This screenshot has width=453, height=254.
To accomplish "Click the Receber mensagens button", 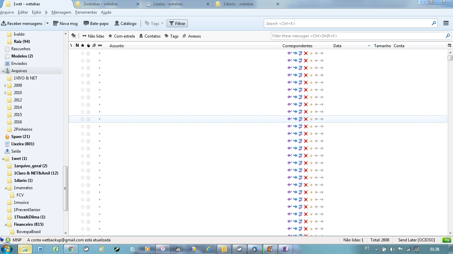I will (22, 24).
